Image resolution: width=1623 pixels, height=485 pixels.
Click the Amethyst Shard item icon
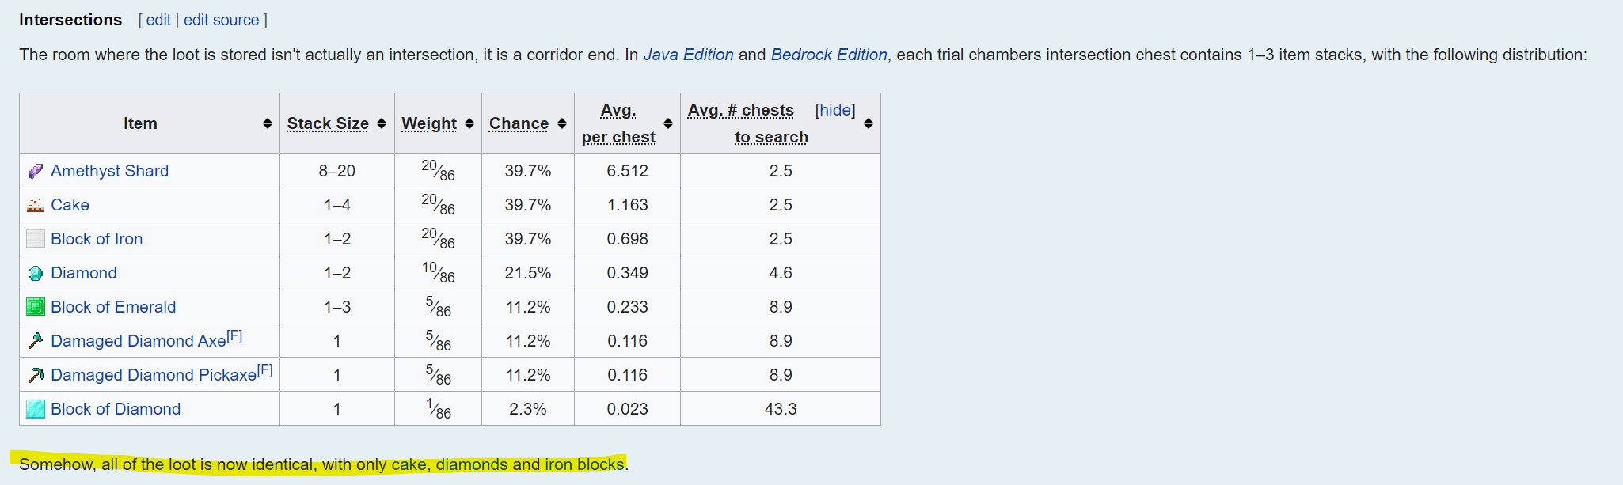(x=35, y=171)
